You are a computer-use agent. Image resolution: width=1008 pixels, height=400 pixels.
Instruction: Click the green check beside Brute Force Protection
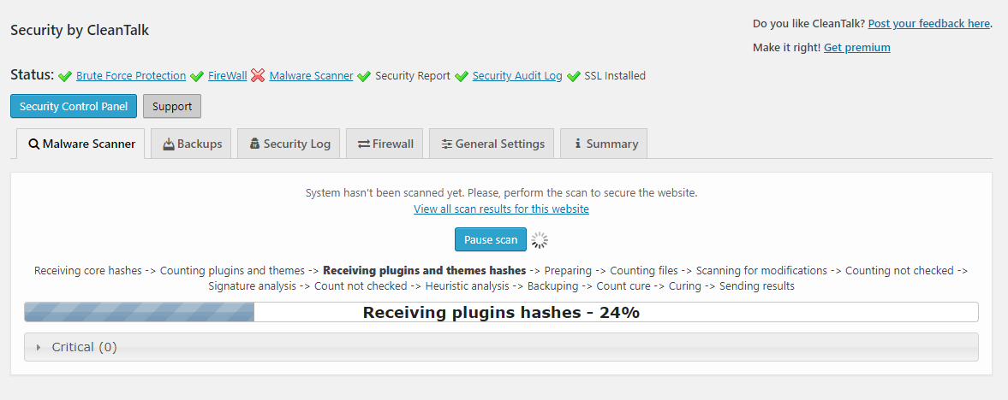[x=65, y=76]
